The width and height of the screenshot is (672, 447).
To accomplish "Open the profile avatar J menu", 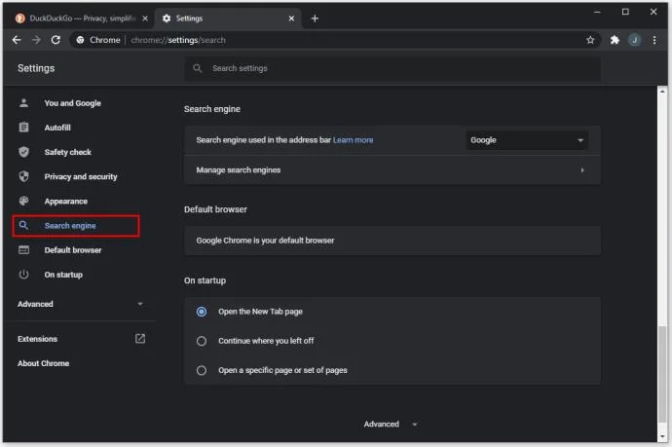I will pyautogui.click(x=635, y=40).
